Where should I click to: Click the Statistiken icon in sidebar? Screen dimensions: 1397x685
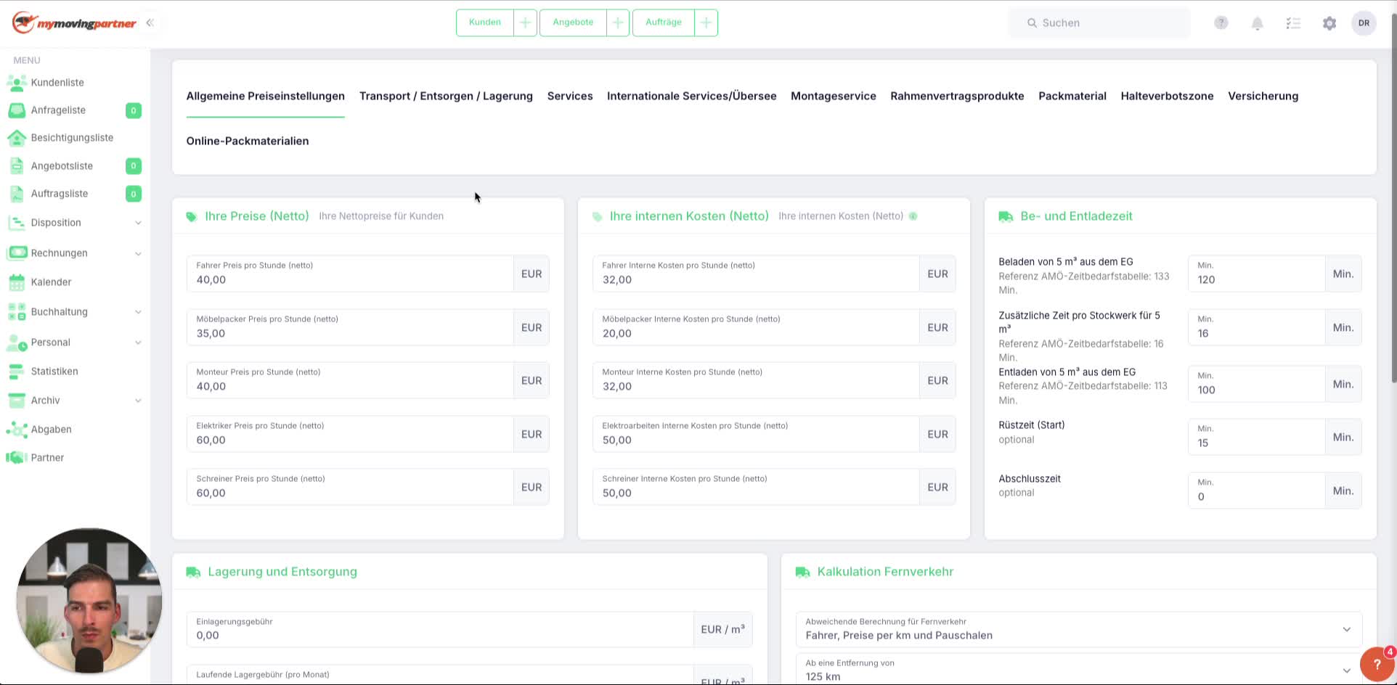click(16, 372)
